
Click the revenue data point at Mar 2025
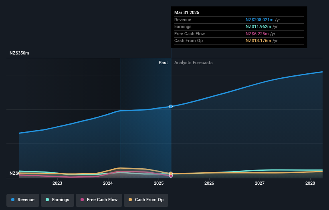tap(171, 107)
